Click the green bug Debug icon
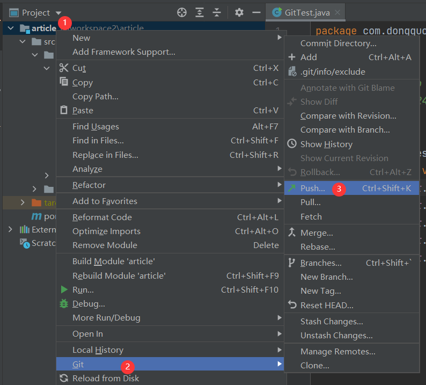The width and height of the screenshot is (426, 385). click(x=64, y=304)
